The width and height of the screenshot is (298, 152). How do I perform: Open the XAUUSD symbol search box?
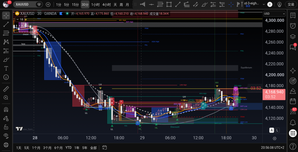click(x=28, y=4)
